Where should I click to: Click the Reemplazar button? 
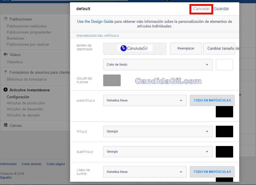(x=186, y=49)
